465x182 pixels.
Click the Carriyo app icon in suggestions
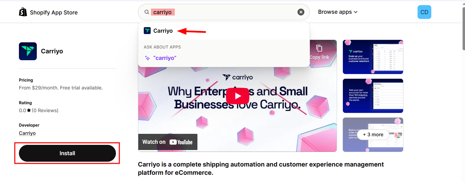click(147, 31)
